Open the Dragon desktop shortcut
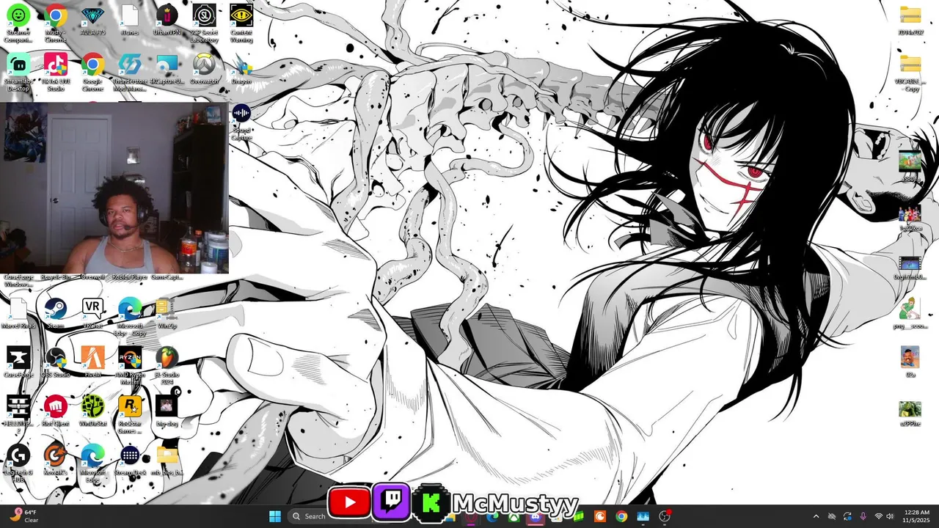This screenshot has width=939, height=528. 241,70
